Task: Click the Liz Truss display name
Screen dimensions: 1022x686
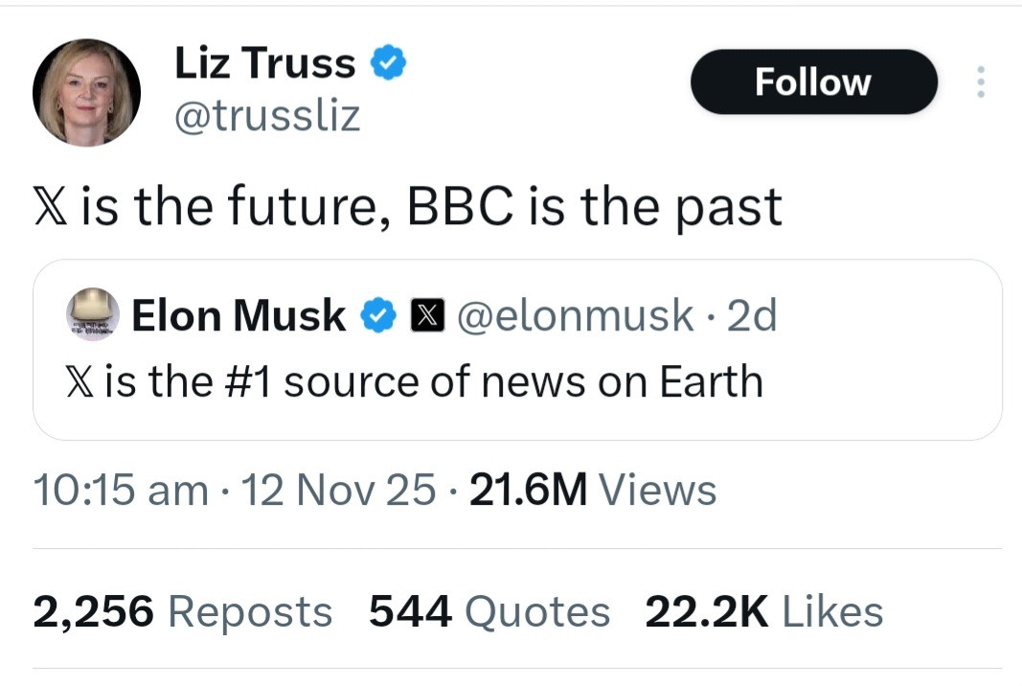Action: 265,64
